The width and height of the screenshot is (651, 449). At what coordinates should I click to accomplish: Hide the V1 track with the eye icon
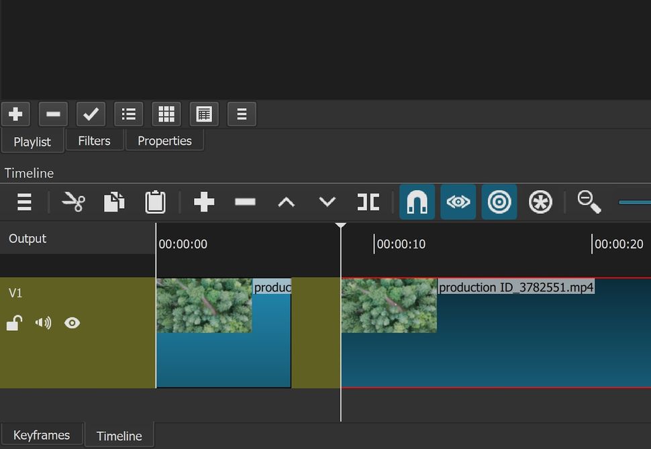72,323
